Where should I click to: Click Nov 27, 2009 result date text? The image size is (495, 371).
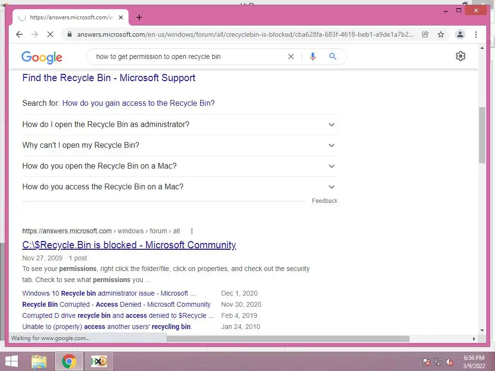click(43, 258)
